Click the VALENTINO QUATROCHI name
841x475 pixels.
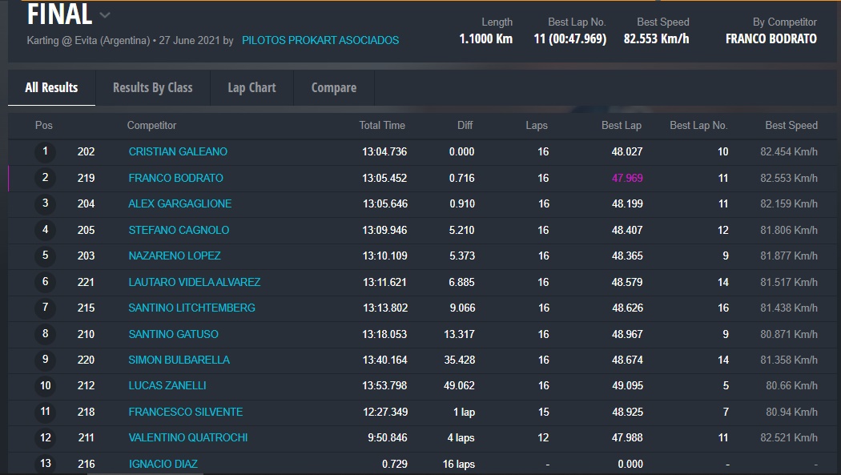point(188,437)
